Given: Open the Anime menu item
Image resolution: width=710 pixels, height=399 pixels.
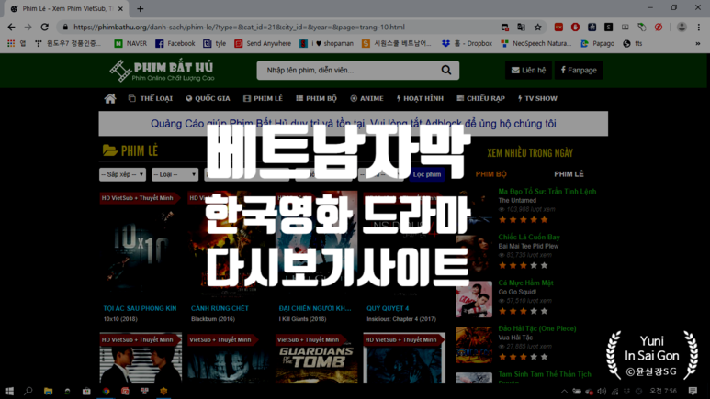Looking at the screenshot, I should pyautogui.click(x=366, y=99).
